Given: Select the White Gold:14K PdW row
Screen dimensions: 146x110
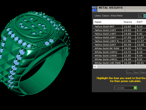Looking at the screenshot, I should point(120,63).
